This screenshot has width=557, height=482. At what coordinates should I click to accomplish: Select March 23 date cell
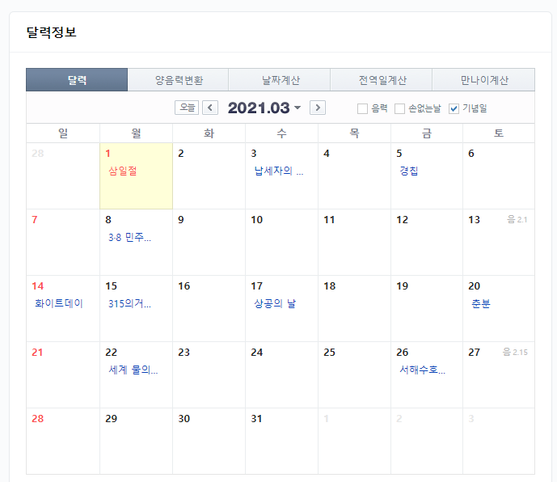coord(209,374)
